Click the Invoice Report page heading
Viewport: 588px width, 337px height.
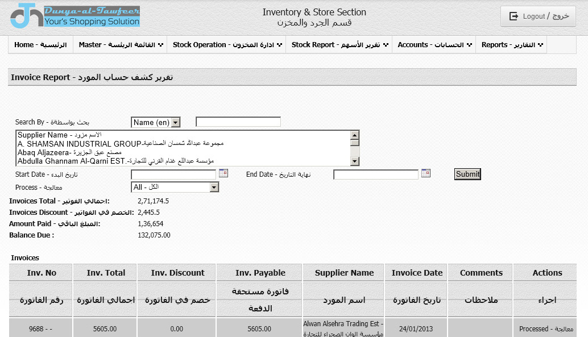click(92, 77)
